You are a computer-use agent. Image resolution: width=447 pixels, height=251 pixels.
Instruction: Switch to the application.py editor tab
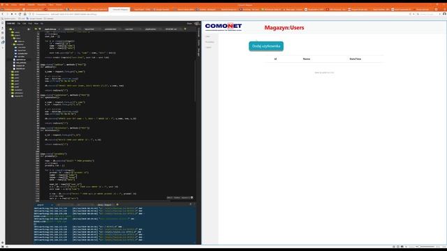click(x=50, y=29)
